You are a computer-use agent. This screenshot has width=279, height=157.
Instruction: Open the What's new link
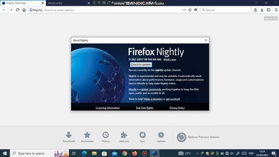(x=170, y=59)
